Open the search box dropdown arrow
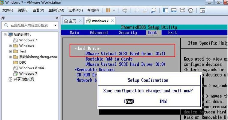This screenshot has height=120, width=228. 55,25
